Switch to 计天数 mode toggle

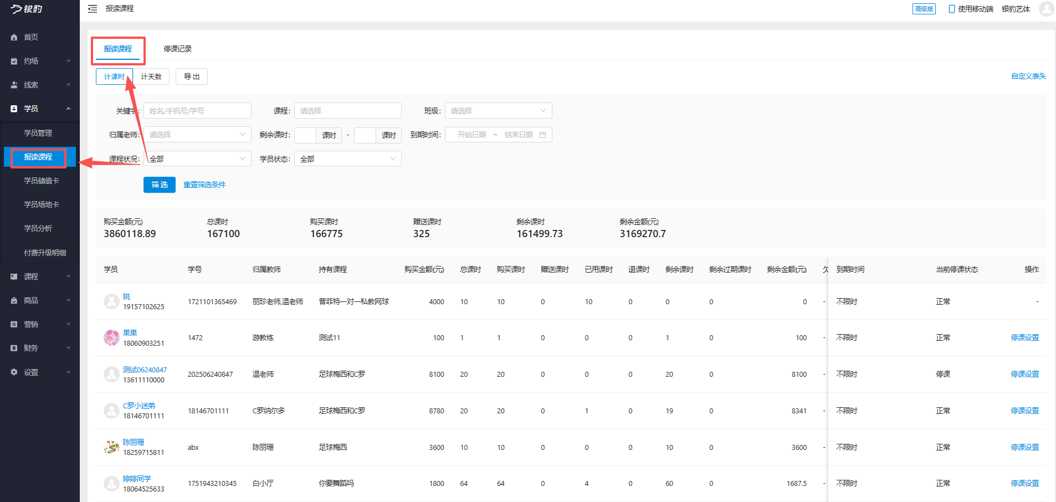(x=151, y=76)
